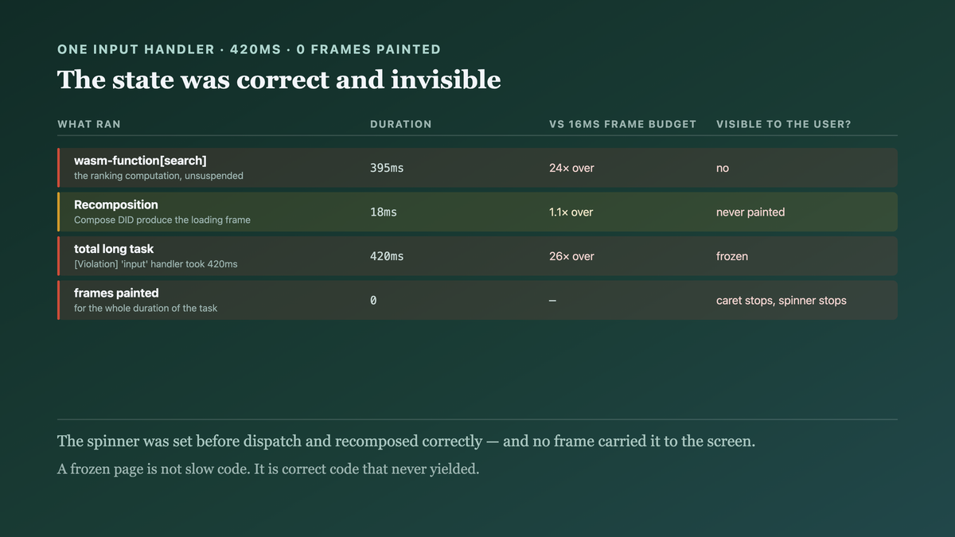955x537 pixels.
Task: Click 'the ranking computation, unsuspended' subtitle
Action: (x=158, y=176)
